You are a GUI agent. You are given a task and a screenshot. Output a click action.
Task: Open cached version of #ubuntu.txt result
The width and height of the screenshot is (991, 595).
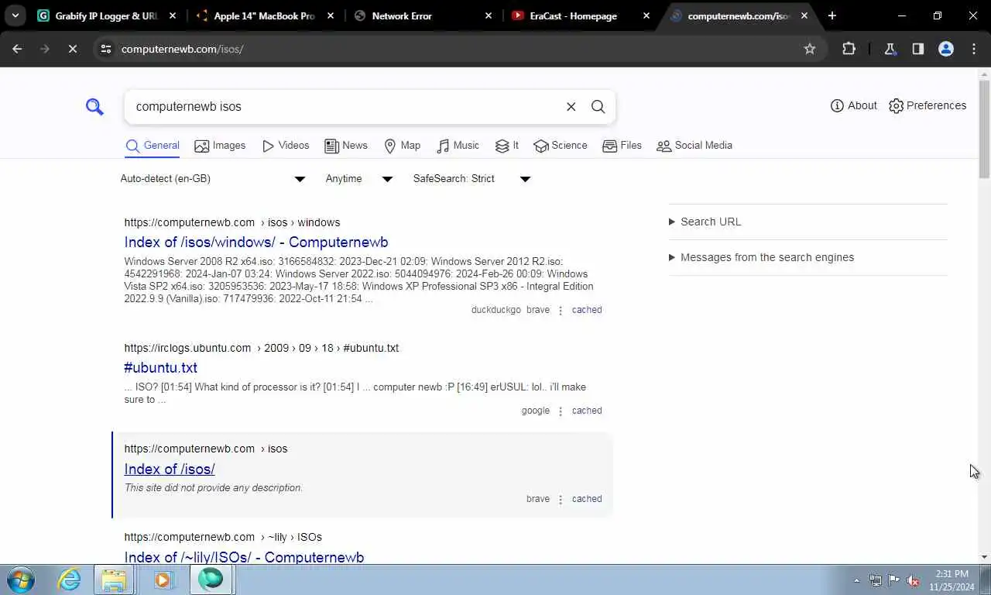coord(587,411)
